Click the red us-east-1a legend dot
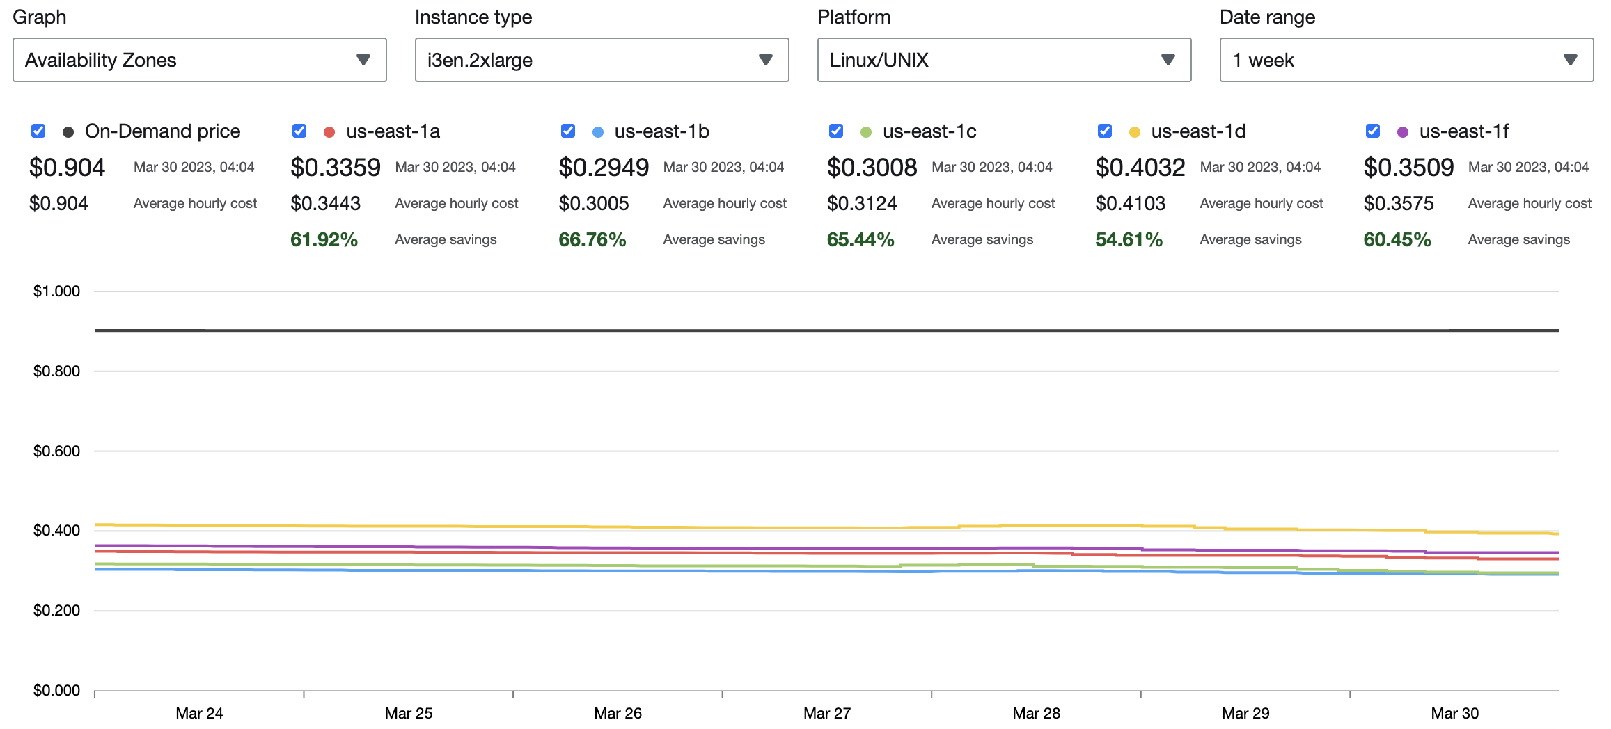This screenshot has height=729, width=1611. click(329, 132)
